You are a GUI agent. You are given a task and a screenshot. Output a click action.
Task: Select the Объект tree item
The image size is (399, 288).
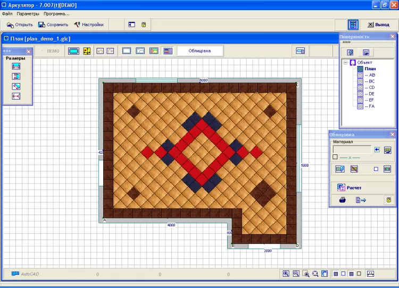tap(364, 62)
